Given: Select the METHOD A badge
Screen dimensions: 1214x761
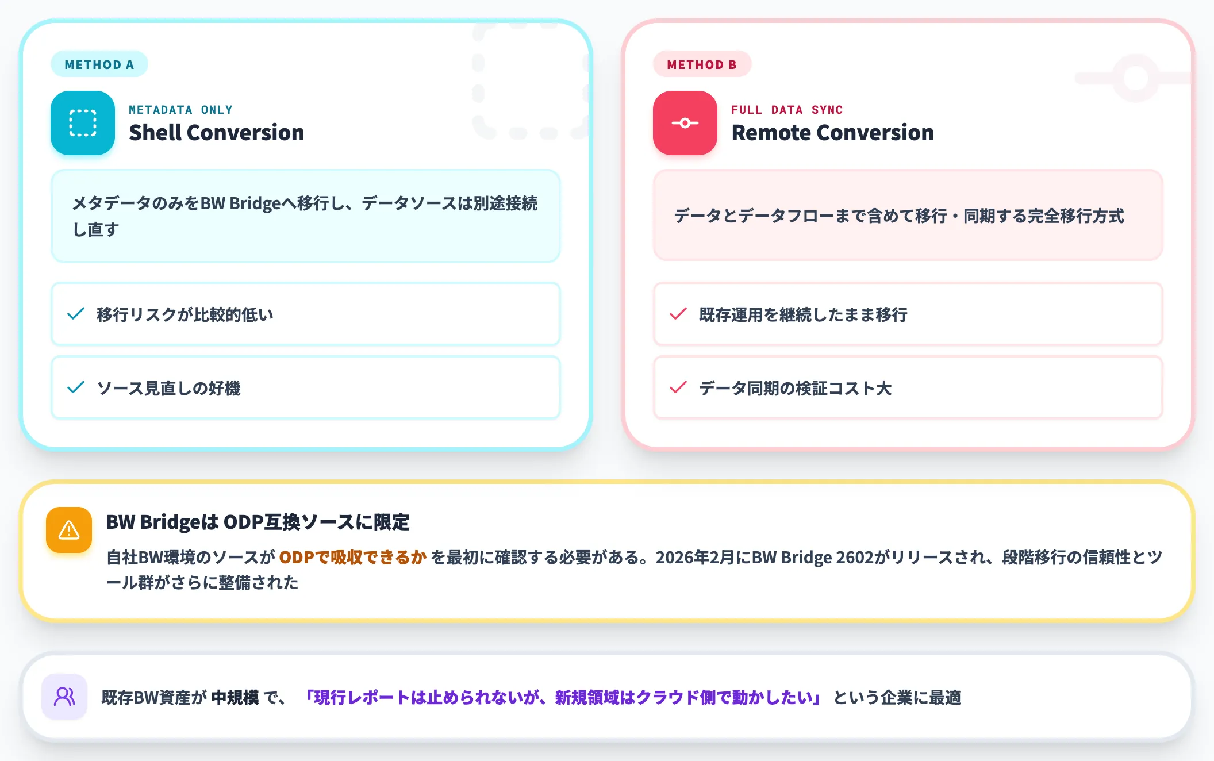Looking at the screenshot, I should point(99,64).
